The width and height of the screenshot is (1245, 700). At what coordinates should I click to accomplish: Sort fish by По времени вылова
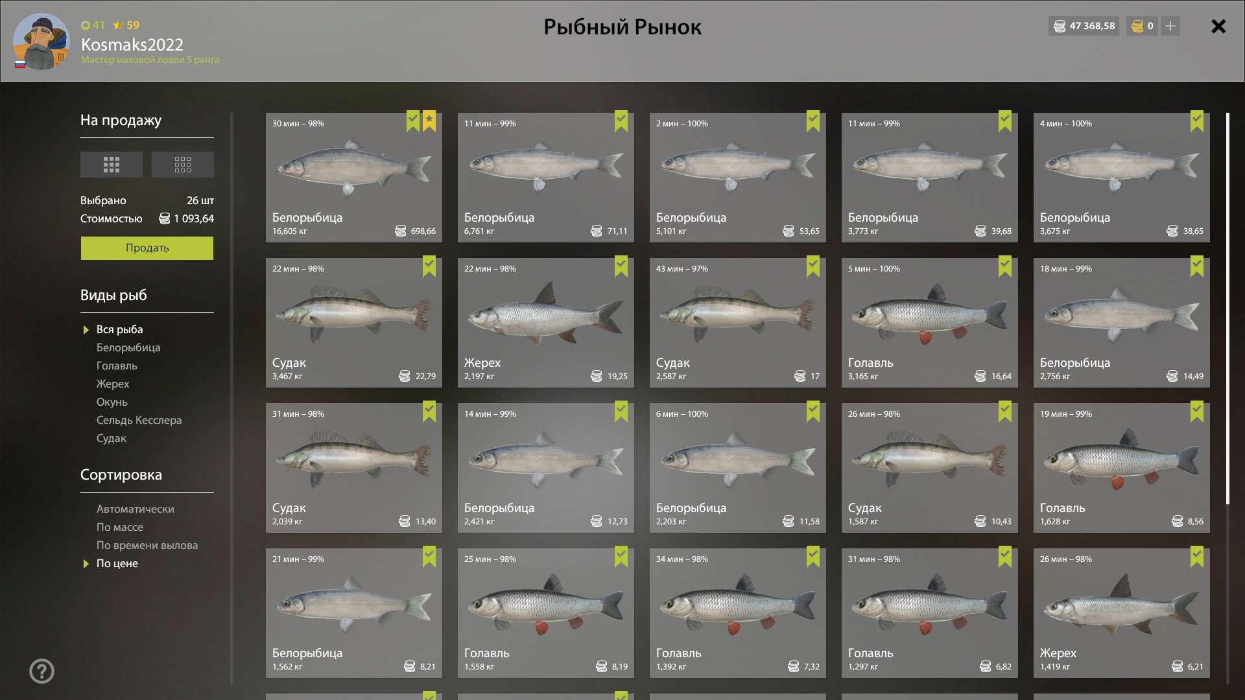click(x=147, y=545)
